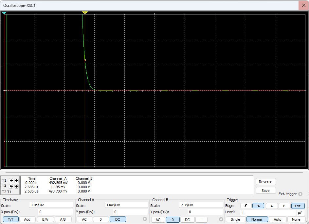Select falling edge trigger icon
This screenshot has width=309, height=224.
point(258,206)
